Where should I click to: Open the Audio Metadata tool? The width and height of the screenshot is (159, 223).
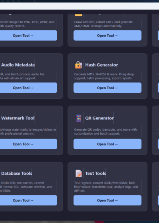click(28, 88)
